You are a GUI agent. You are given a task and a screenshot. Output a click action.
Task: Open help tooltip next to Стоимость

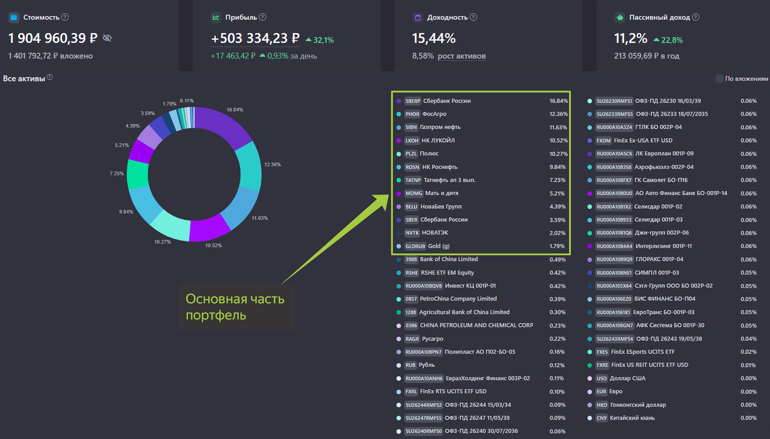pos(65,17)
